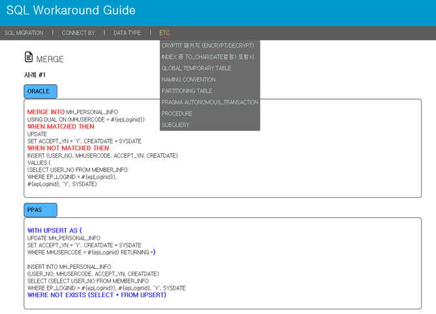This screenshot has height=314, width=436.
Task: Click 'INSERT (USER_NO, MHUSERCODE' Oracle line
Action: pyautogui.click(x=102, y=156)
